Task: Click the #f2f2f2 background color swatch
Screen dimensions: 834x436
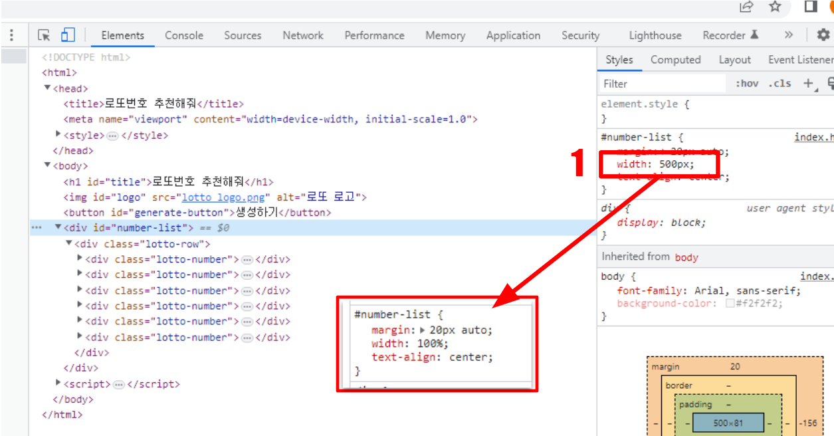Action: pyautogui.click(x=730, y=303)
